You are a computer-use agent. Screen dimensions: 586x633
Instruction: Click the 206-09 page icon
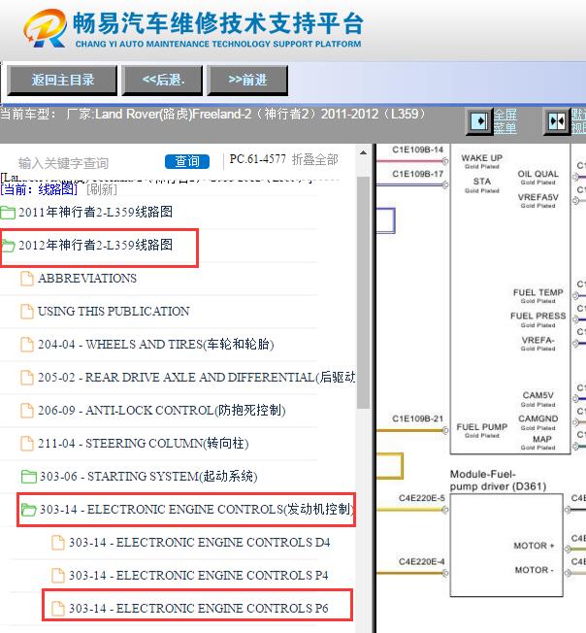tap(27, 411)
